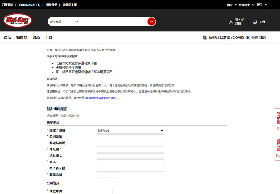Click the Digi-Key logo

point(18,21)
